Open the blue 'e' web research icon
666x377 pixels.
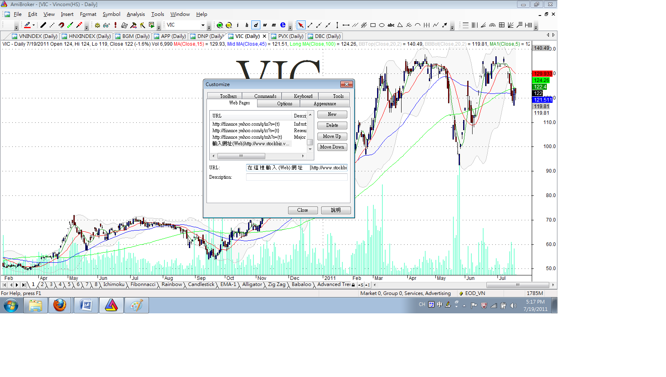283,25
